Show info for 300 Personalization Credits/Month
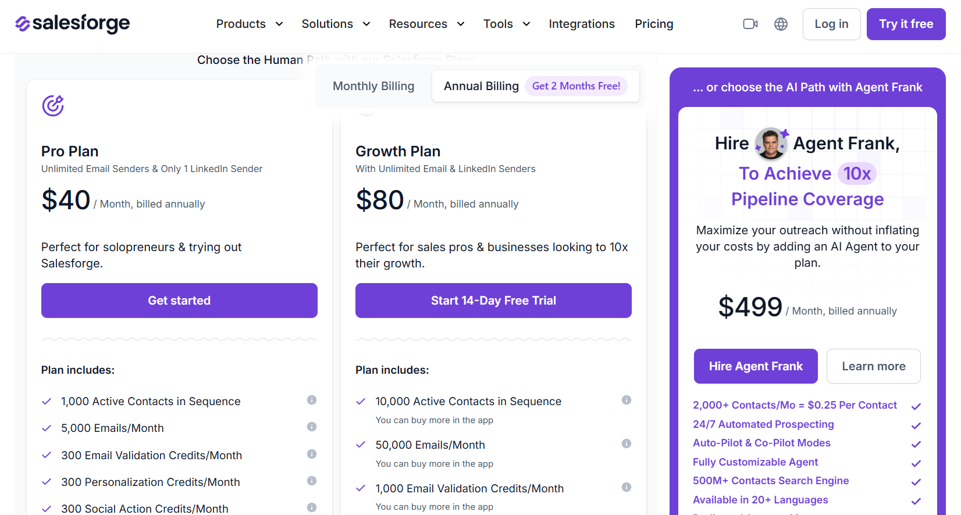Image resolution: width=961 pixels, height=515 pixels. (x=312, y=481)
